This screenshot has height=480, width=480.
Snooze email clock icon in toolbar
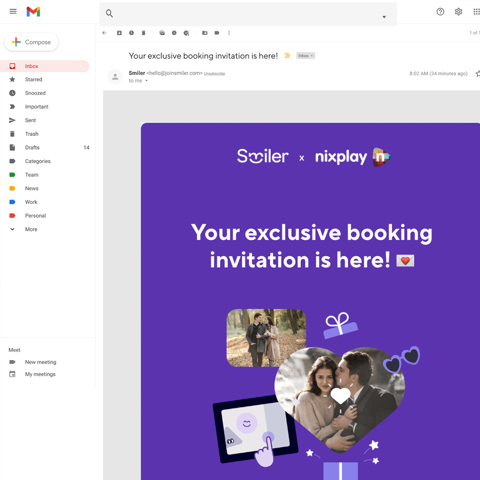click(174, 33)
